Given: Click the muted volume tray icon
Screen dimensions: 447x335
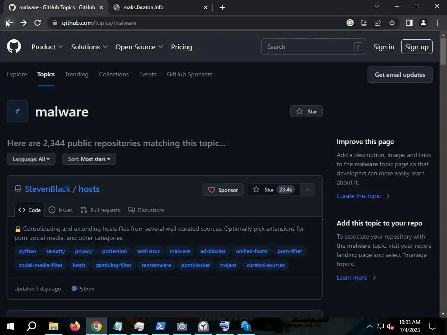Looking at the screenshot, I should [x=391, y=326].
